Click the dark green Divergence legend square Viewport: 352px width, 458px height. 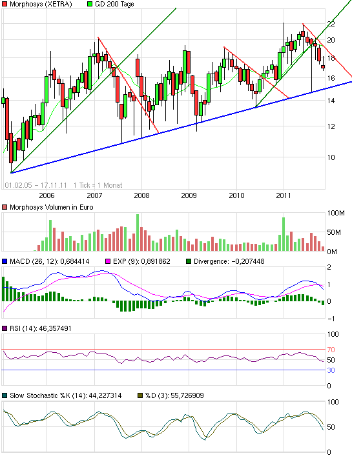[x=189, y=261]
